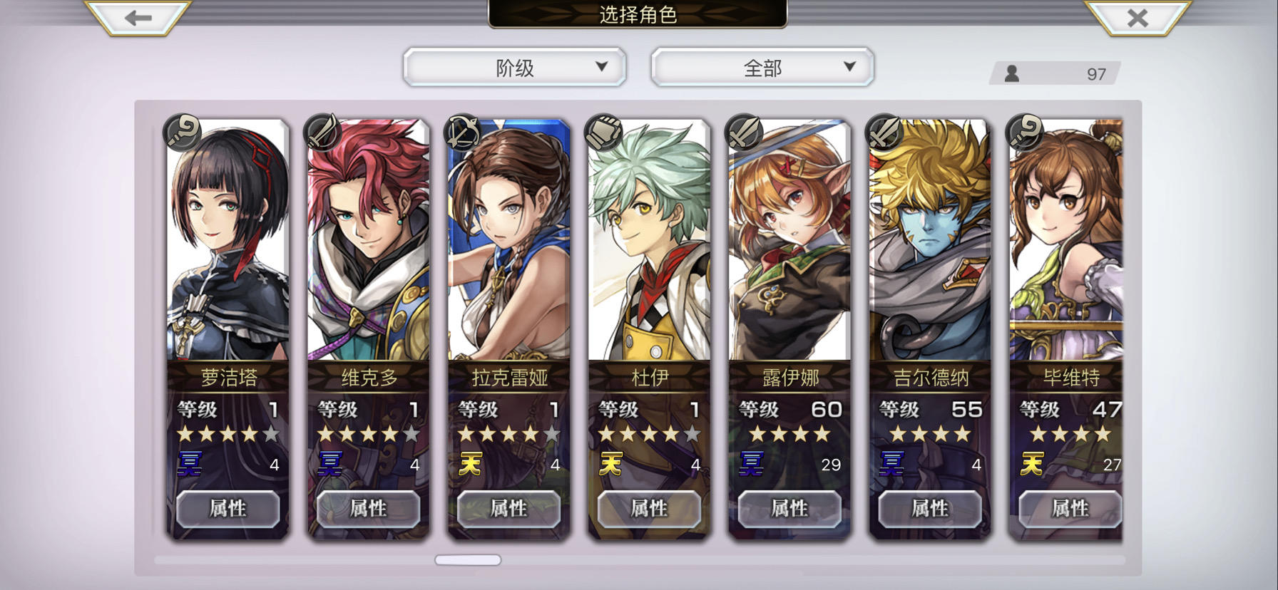Close the 选择角色 screen with X

pyautogui.click(x=1138, y=17)
